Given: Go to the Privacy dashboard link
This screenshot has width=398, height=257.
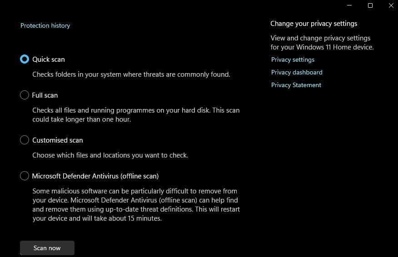Looking at the screenshot, I should click(x=297, y=72).
